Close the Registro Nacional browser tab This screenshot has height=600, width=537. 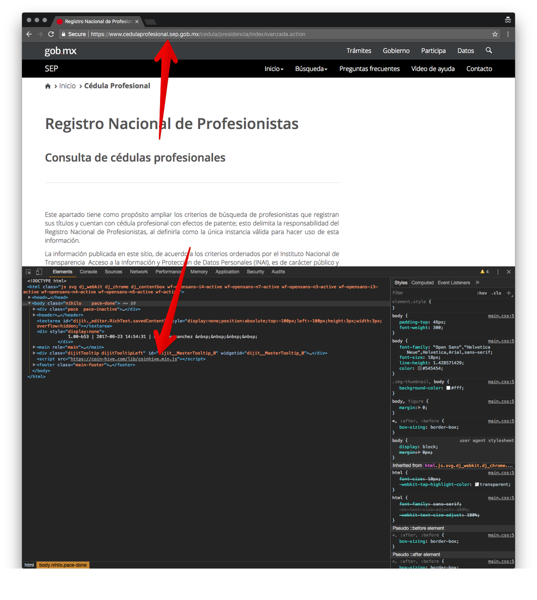(136, 21)
